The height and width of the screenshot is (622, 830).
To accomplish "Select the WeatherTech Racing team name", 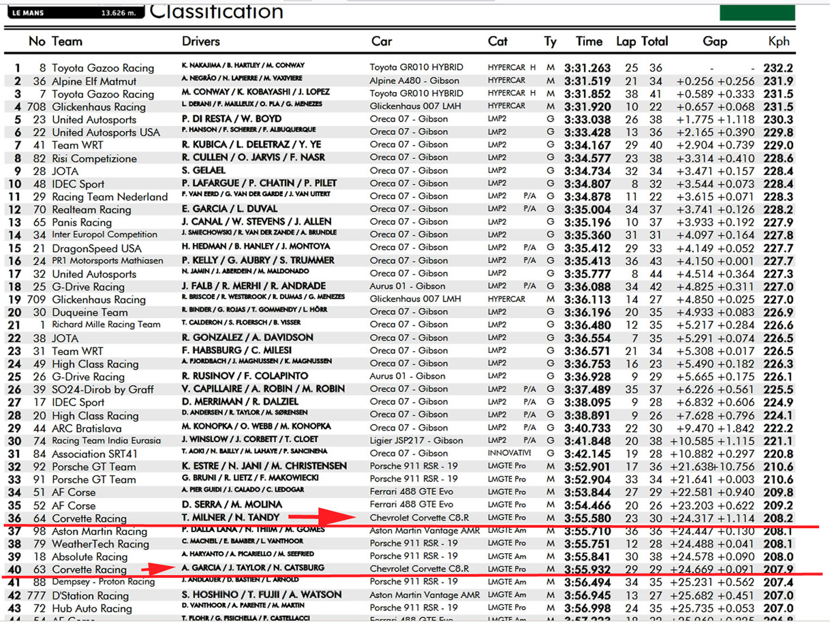I will coord(100,544).
